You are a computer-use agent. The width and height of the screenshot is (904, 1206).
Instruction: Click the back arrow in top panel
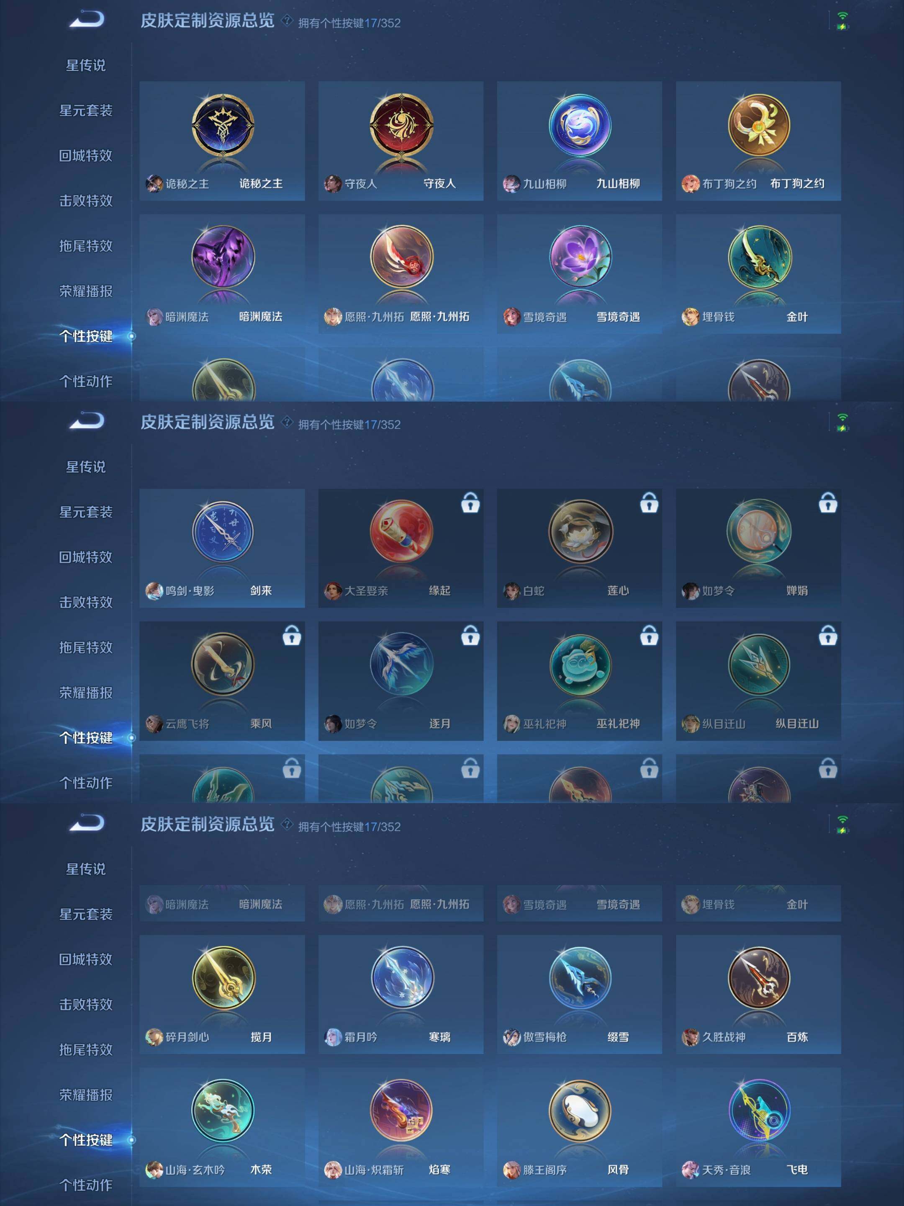point(86,20)
